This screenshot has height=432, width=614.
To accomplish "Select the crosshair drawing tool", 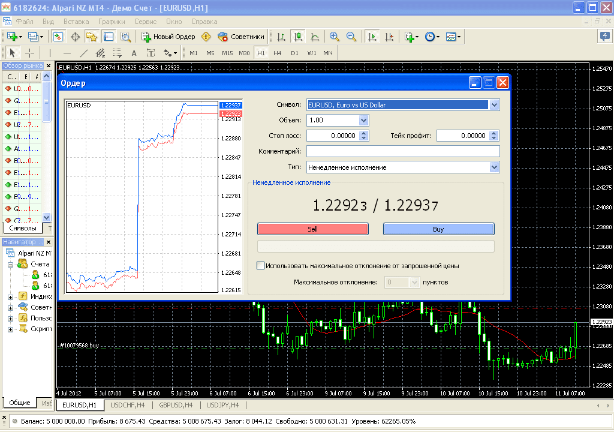I will point(30,53).
